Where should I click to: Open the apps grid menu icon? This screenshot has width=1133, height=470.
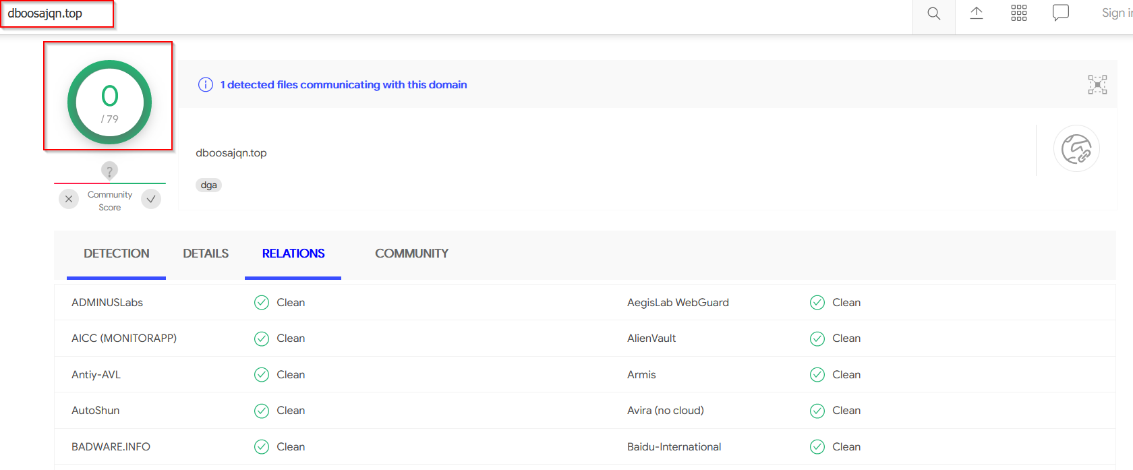click(1018, 13)
